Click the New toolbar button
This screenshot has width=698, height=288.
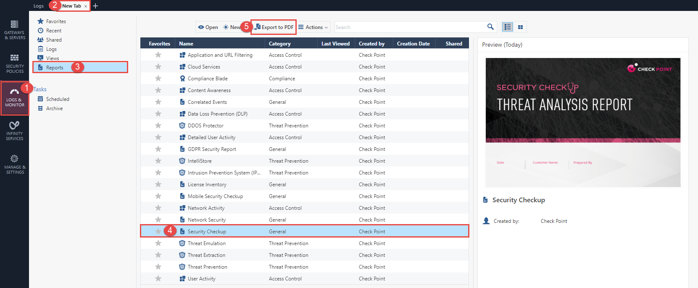coord(232,27)
